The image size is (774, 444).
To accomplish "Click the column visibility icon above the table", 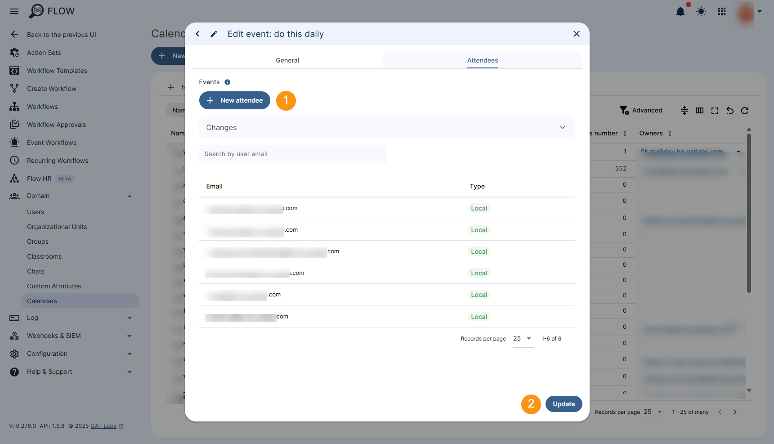I will tap(699, 110).
